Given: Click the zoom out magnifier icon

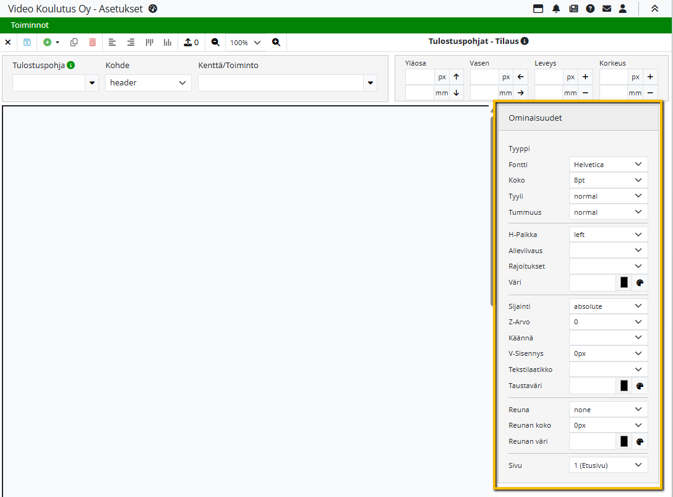Looking at the screenshot, I should (215, 42).
